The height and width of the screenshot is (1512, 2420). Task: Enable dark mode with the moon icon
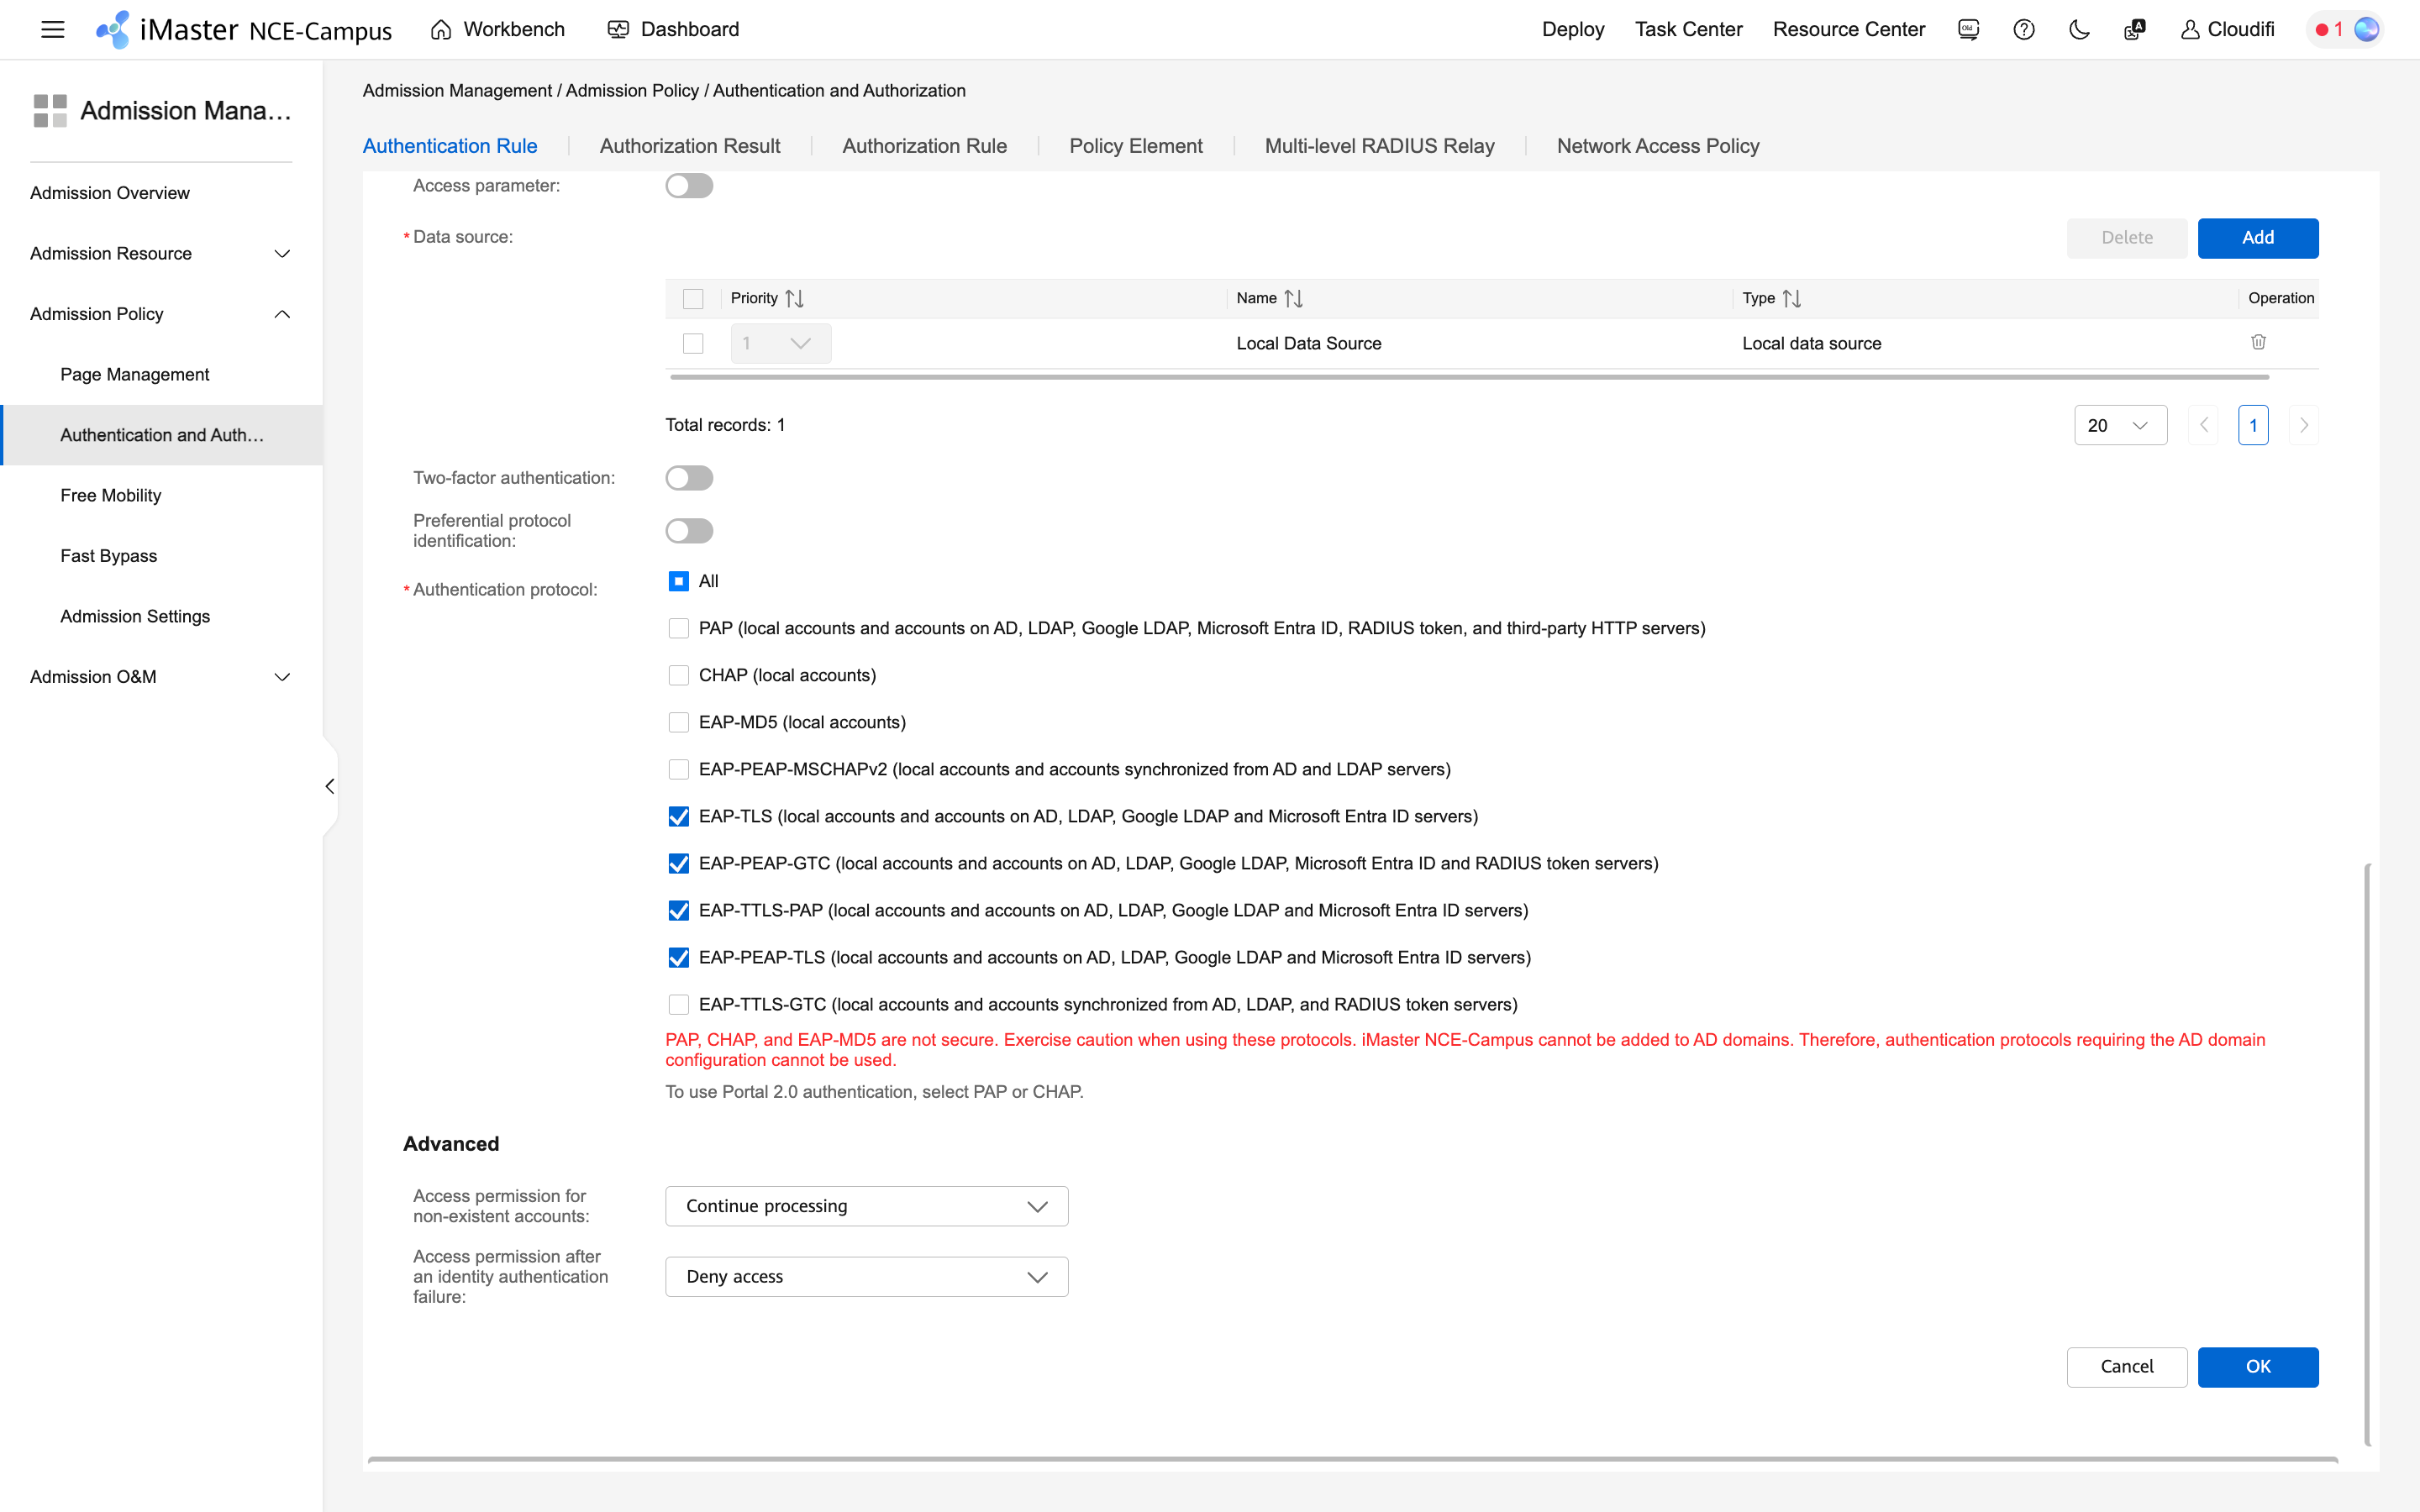click(2078, 29)
